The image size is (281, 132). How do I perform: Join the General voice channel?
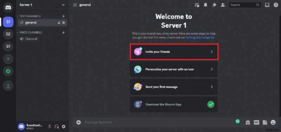coord(43,39)
